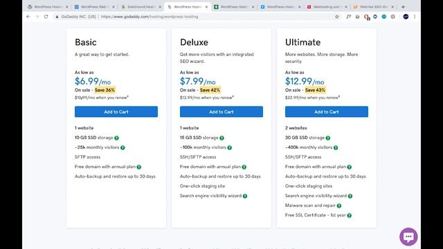Open monthly visitors help icon in Basic plan

pos(123,147)
